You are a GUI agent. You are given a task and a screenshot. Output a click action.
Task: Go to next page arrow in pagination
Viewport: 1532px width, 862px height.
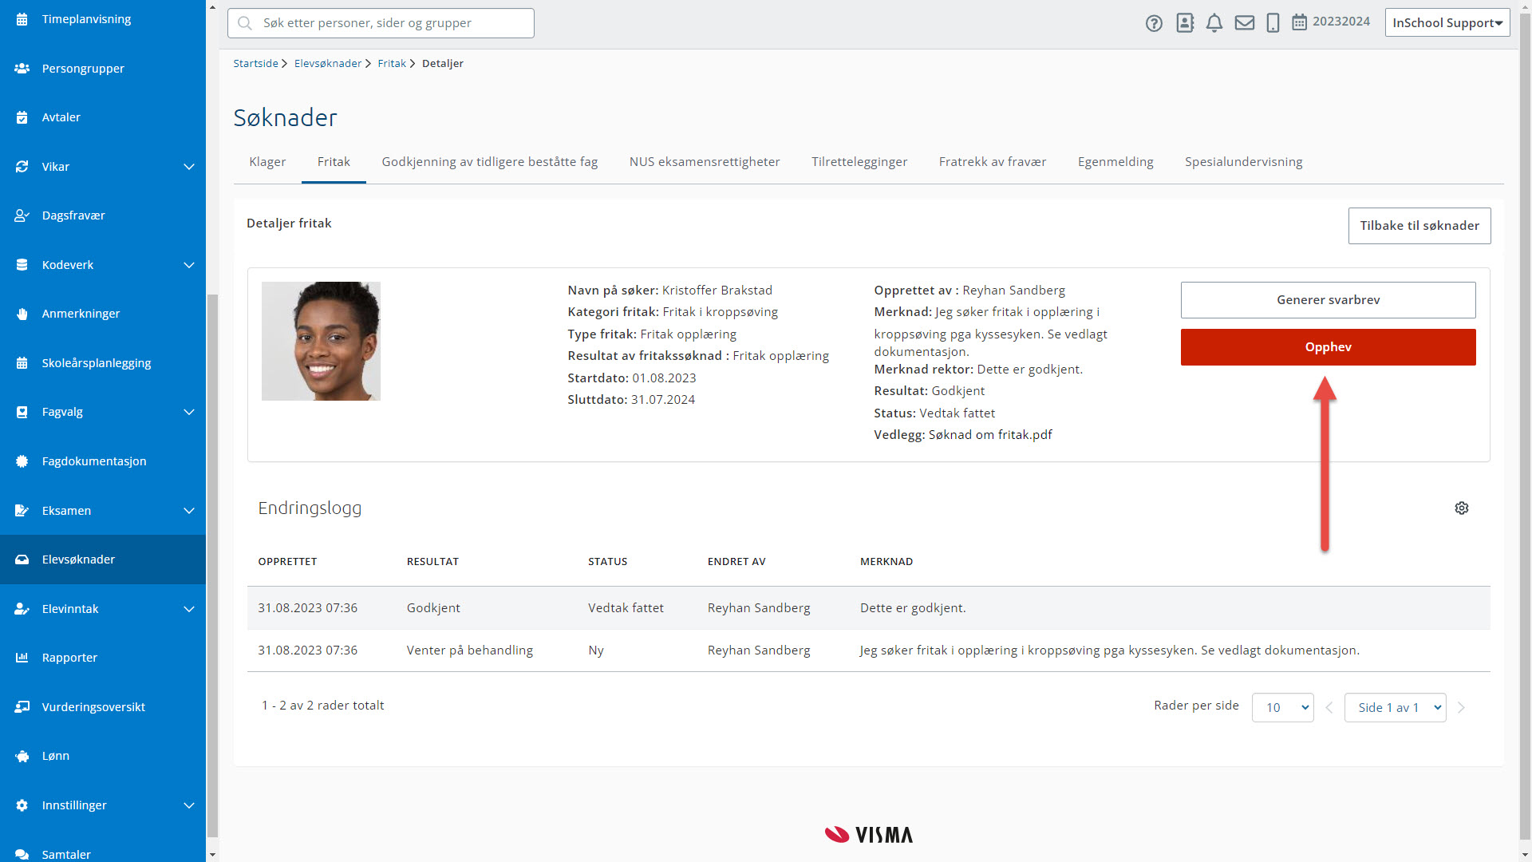1461,708
